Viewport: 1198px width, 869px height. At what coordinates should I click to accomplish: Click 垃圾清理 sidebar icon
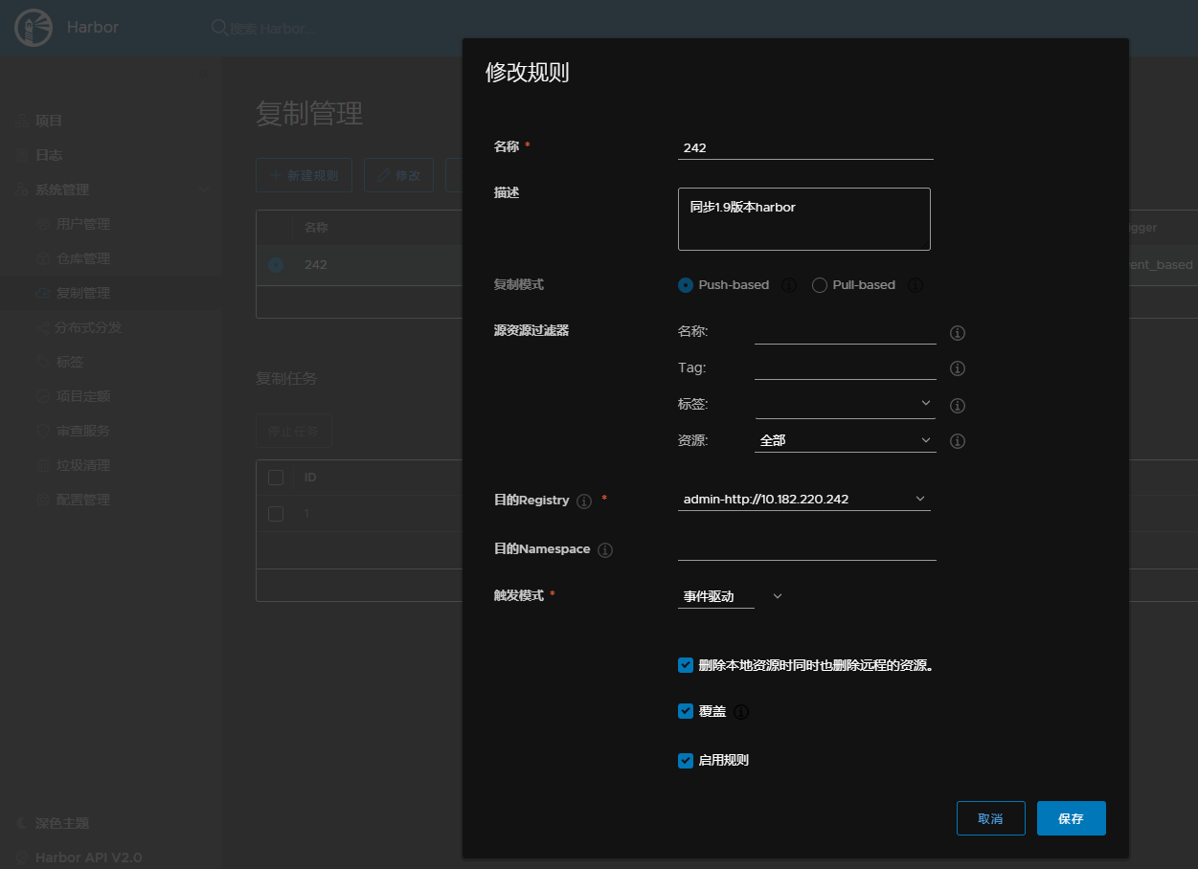pos(42,465)
